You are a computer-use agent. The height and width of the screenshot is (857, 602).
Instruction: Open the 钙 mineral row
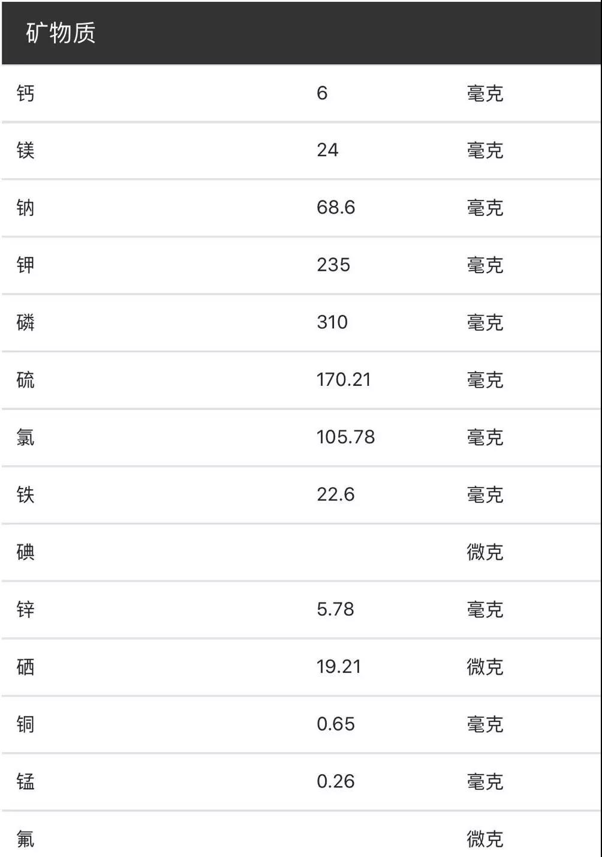pyautogui.click(x=301, y=94)
